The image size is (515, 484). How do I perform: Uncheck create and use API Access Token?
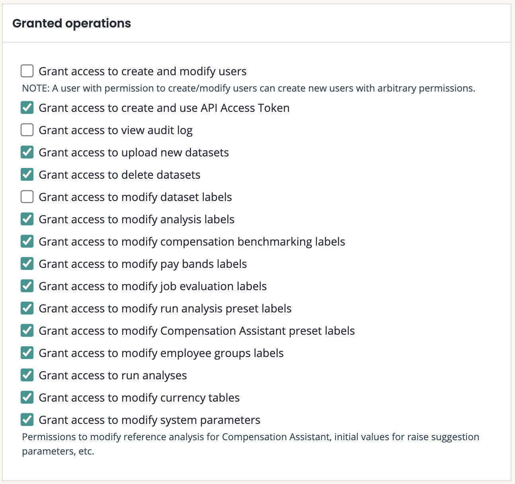point(27,108)
